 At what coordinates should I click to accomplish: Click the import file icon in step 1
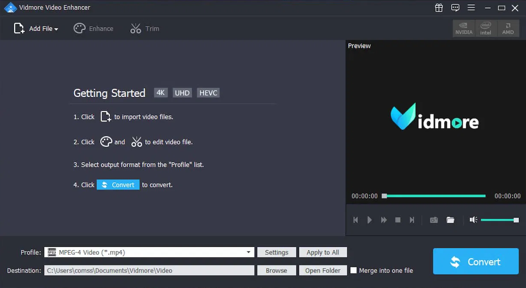(105, 116)
